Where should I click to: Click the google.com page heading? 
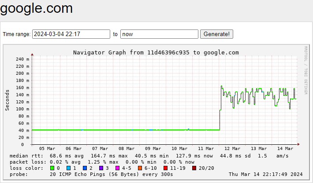37,8
